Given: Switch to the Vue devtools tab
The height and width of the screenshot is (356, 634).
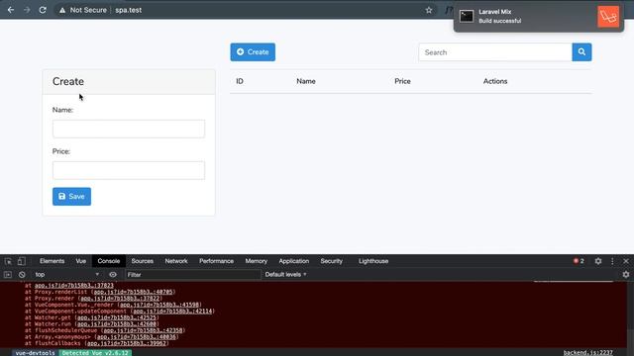Looking at the screenshot, I should click(x=81, y=261).
